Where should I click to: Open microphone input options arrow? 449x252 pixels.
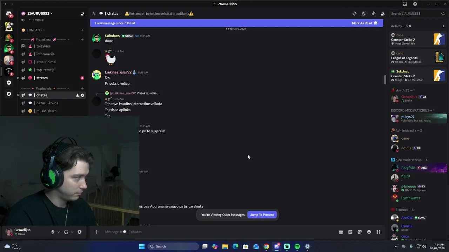coord(59,232)
